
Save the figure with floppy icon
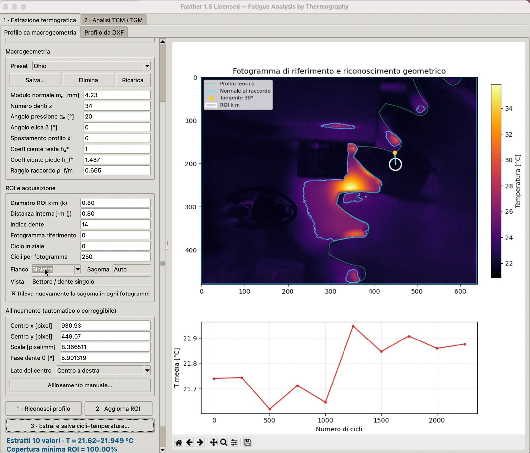click(248, 442)
